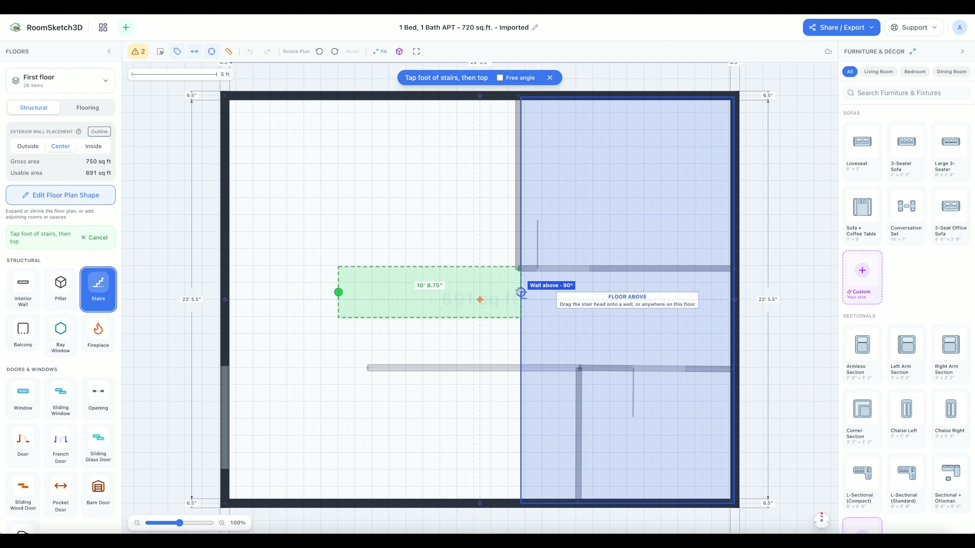Filter furniture by Bedroom category
The height and width of the screenshot is (548, 975).
pyautogui.click(x=915, y=72)
